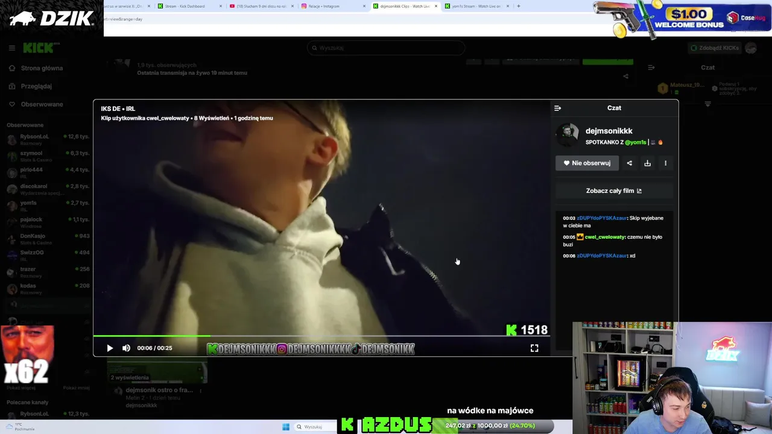Click cwel_cwelowaty username in chat
Viewport: 772px width, 434px height.
coord(604,237)
